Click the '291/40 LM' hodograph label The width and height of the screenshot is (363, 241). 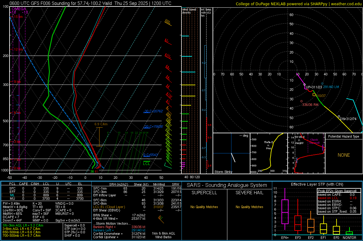point(331,87)
